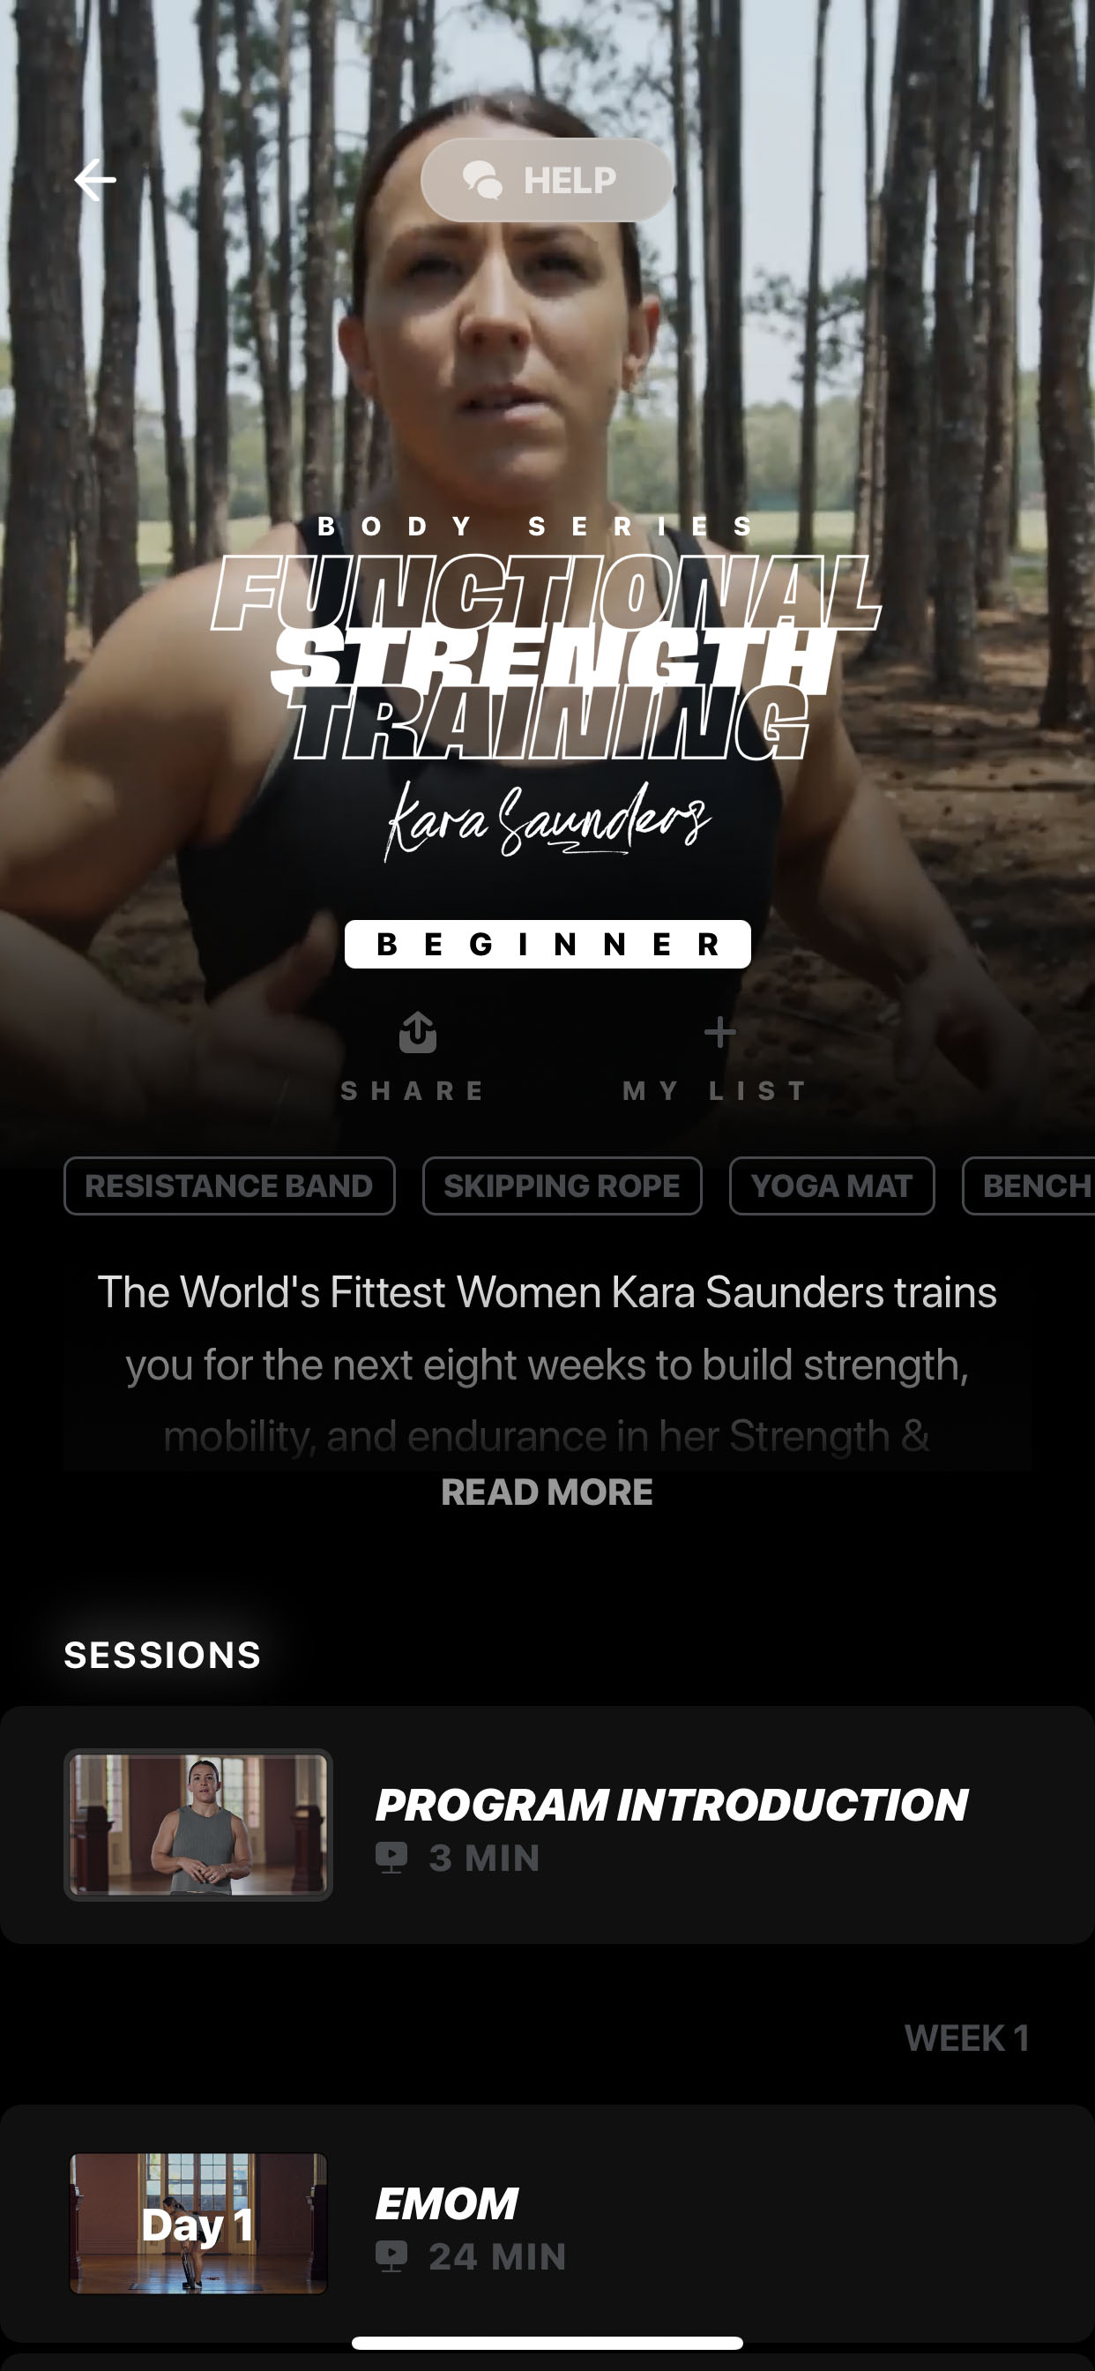Screen dimensions: 1095x2371
Task: Tap the Kara Saunders signature
Action: [547, 821]
